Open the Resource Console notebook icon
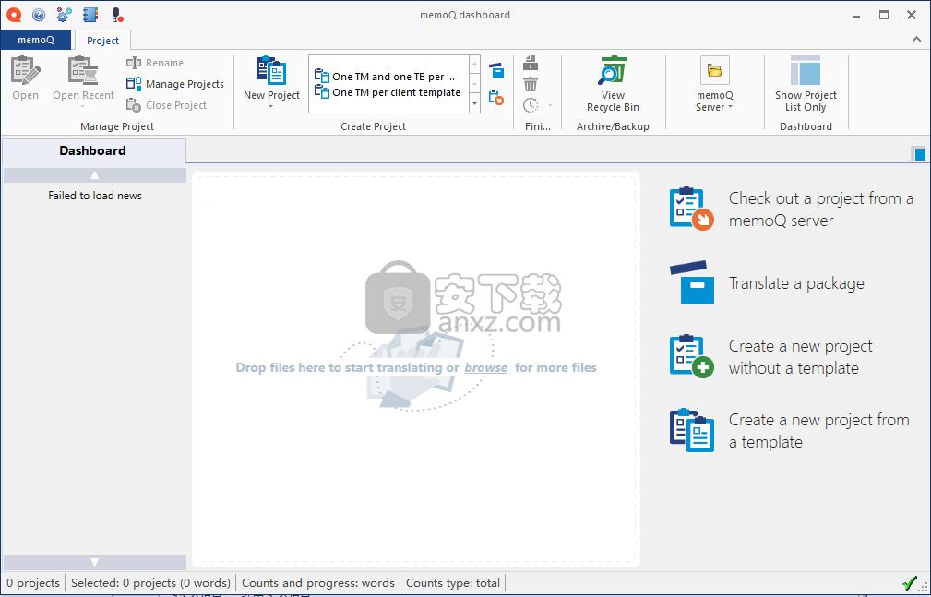The width and height of the screenshot is (931, 597). pyautogui.click(x=90, y=14)
